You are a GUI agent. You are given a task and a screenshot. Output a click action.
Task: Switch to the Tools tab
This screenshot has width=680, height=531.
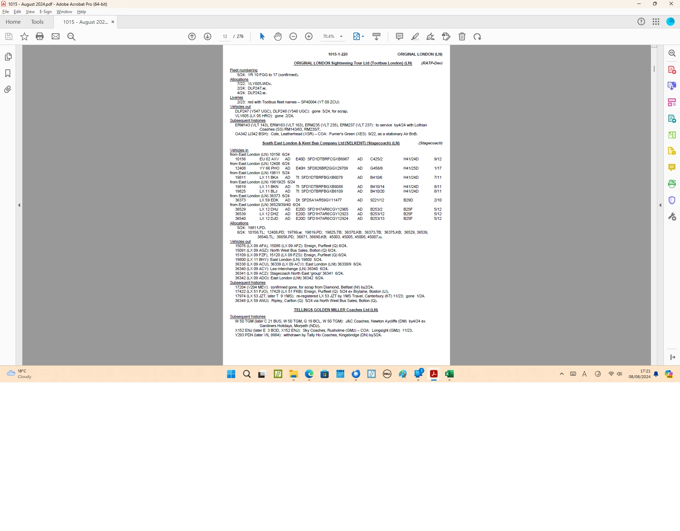(x=37, y=22)
